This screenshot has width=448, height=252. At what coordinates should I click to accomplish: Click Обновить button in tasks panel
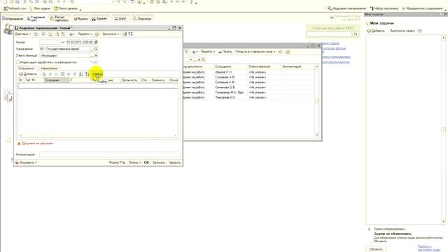[x=376, y=249]
